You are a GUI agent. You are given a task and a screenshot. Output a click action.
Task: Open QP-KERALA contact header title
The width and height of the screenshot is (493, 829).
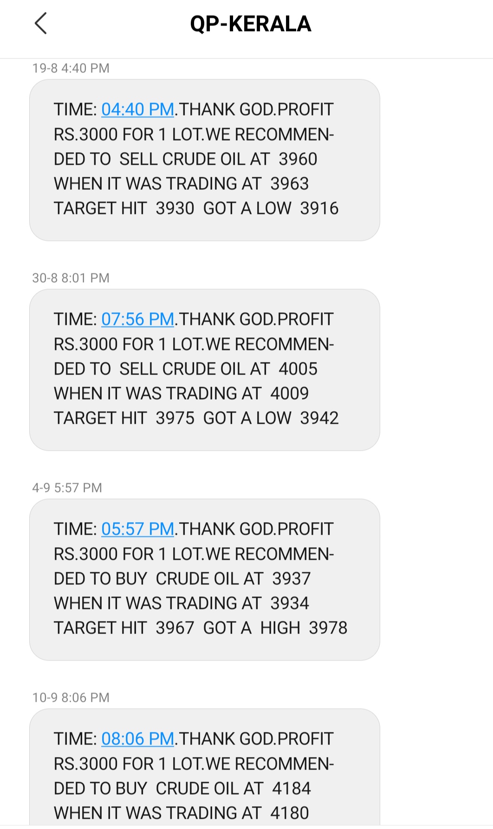250,24
